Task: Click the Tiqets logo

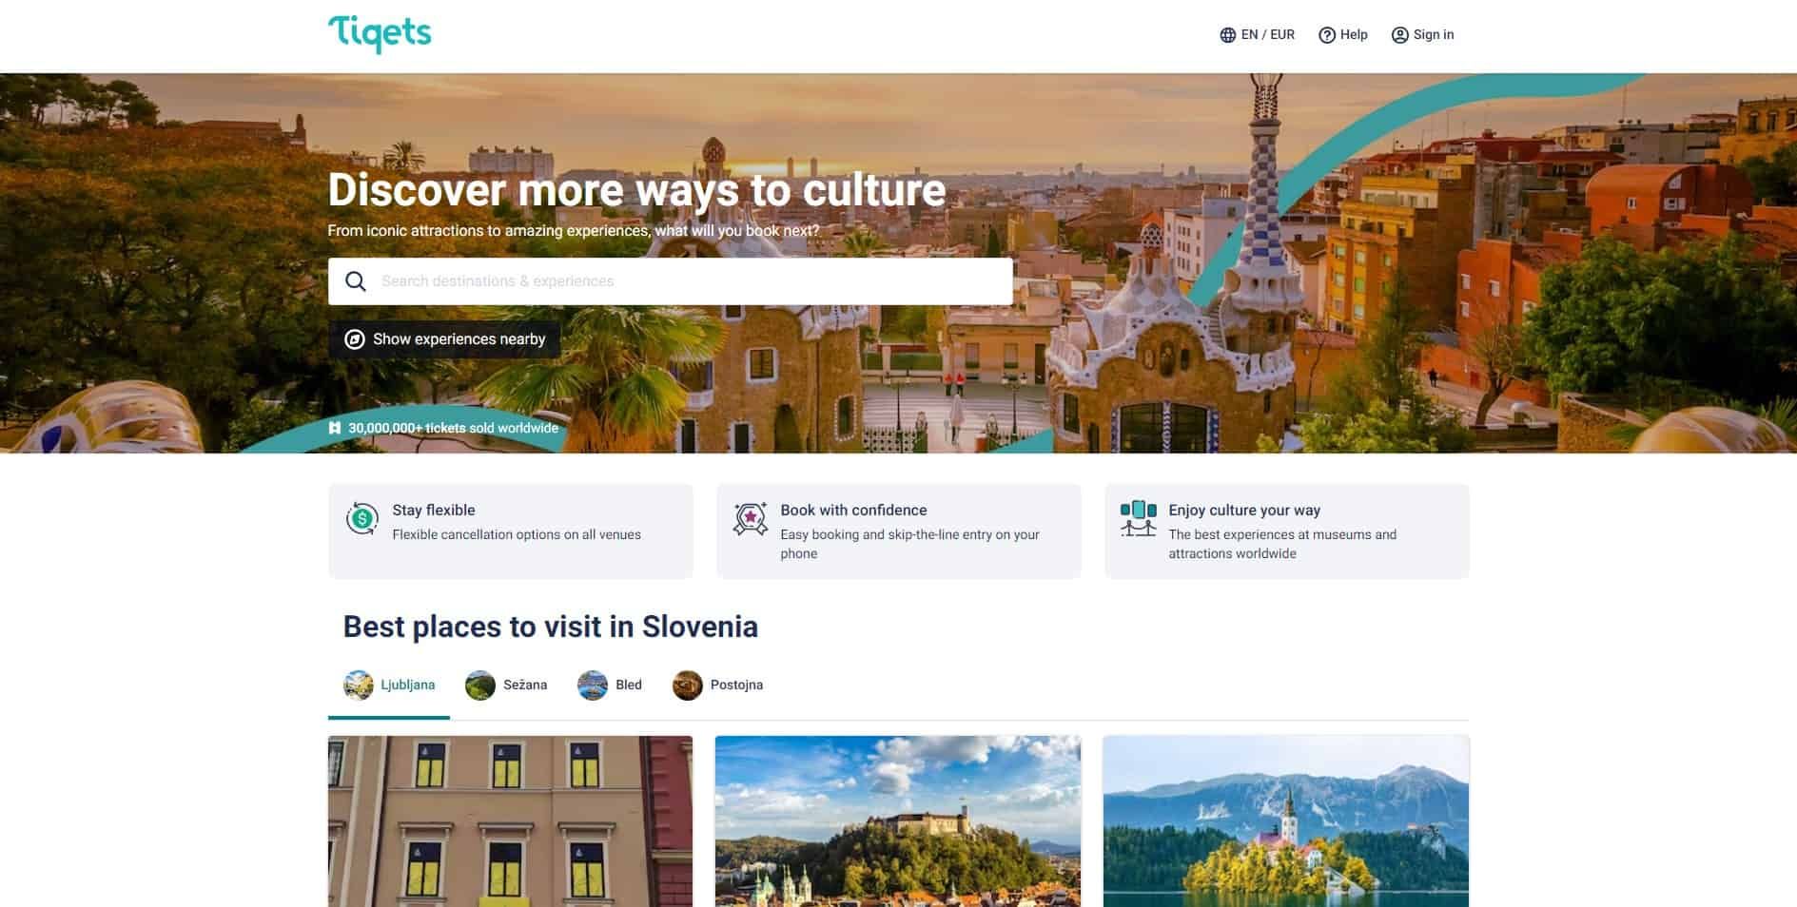Action: 380,34
